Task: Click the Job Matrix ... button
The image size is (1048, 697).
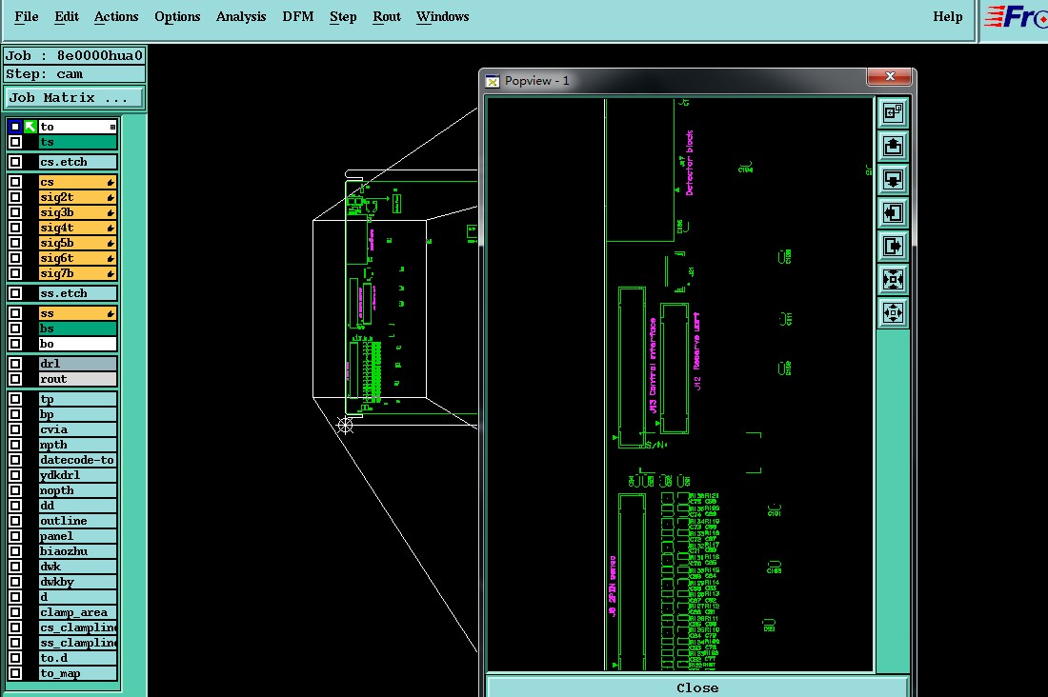Action: click(x=73, y=97)
